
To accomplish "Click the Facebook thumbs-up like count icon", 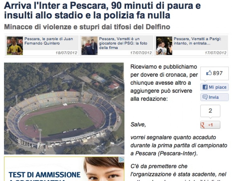I will 209,73.
